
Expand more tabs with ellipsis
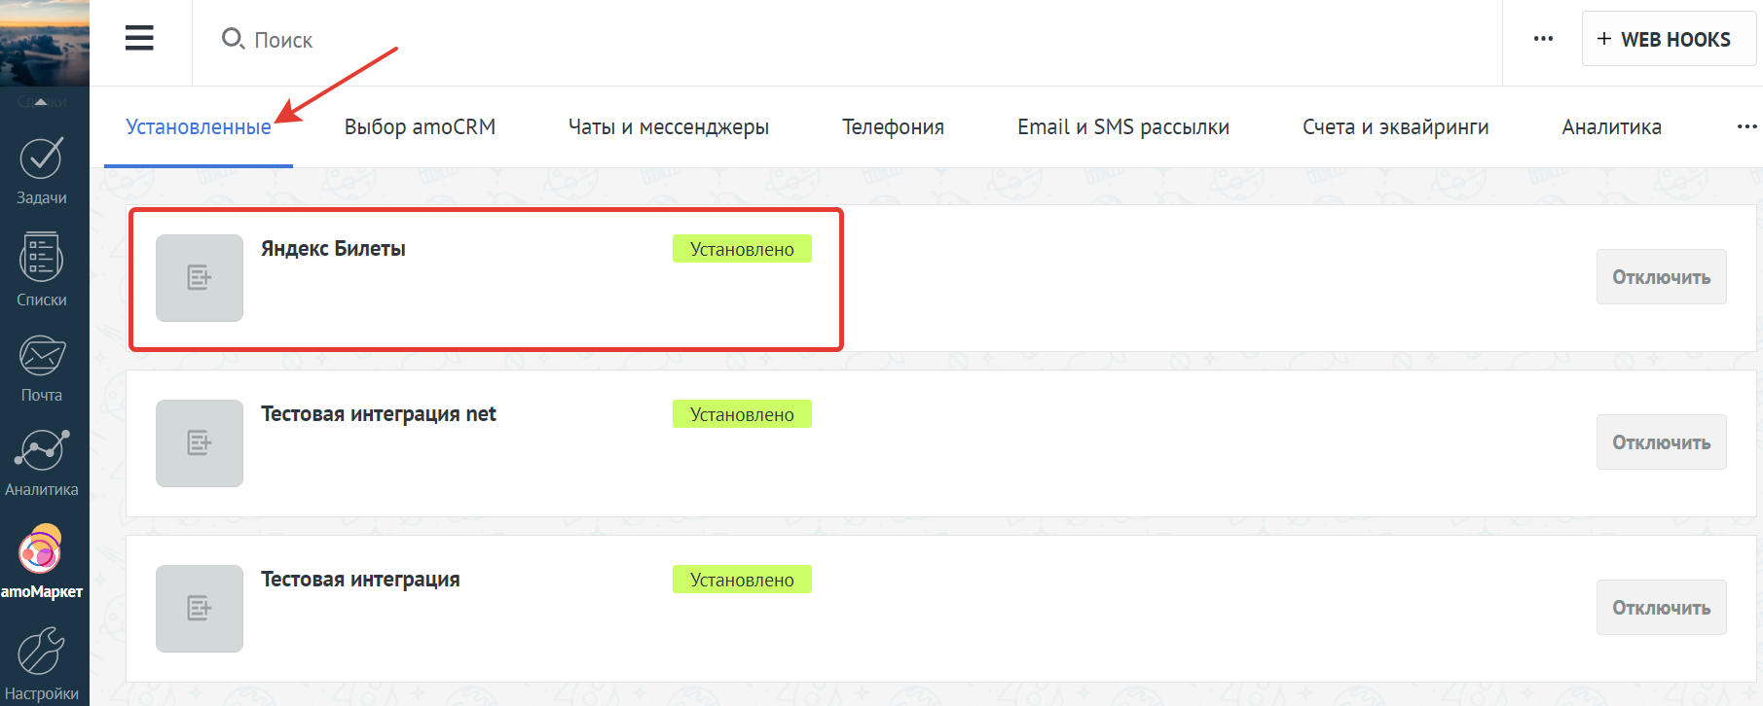[x=1746, y=127]
